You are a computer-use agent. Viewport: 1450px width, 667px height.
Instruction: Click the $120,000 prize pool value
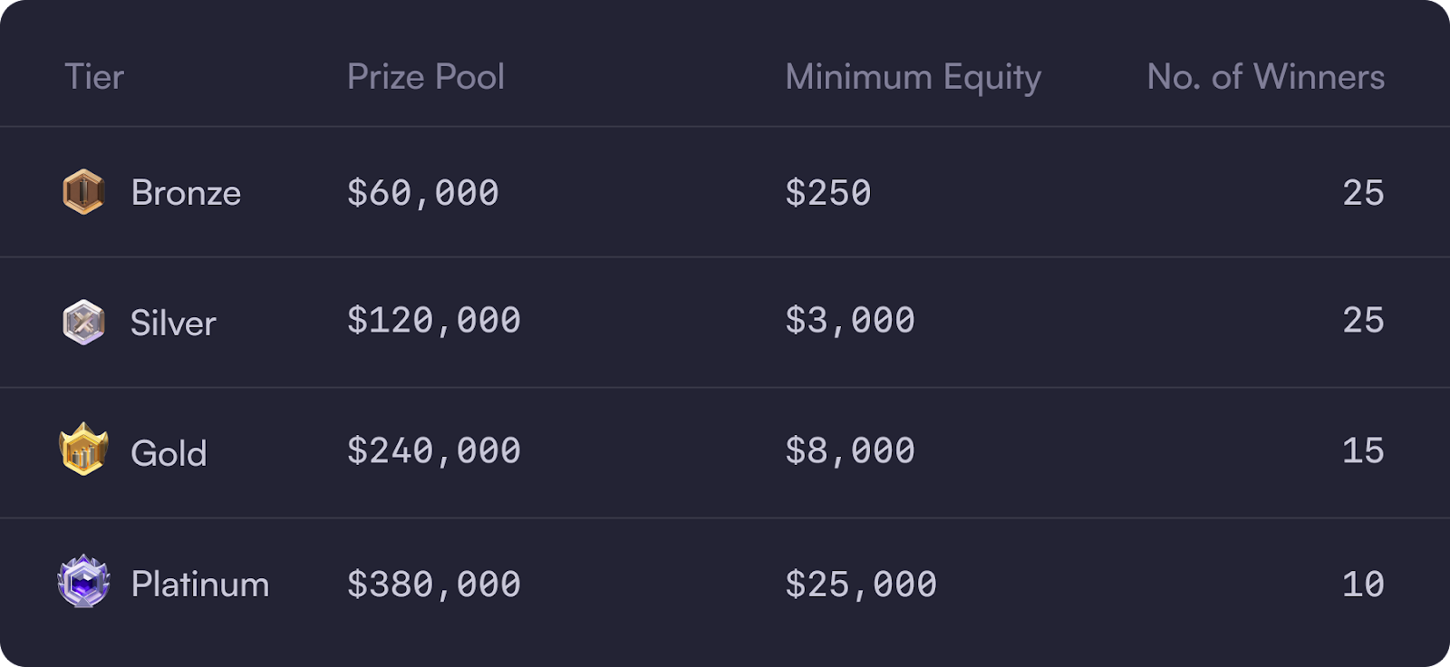pyautogui.click(x=434, y=321)
